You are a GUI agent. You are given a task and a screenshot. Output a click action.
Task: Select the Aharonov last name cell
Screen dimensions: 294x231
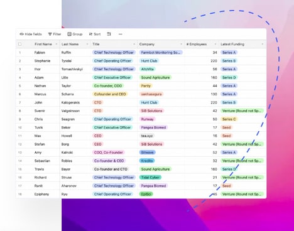(69, 186)
